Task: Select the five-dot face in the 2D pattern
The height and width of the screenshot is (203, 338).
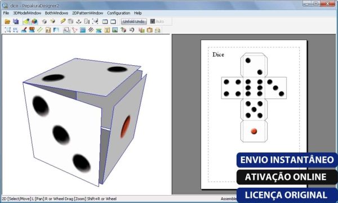Action: pos(254,110)
